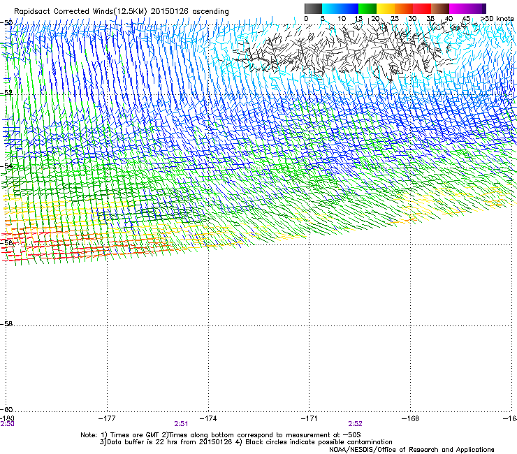Image resolution: width=517 pixels, height=454 pixels.
Task: Click the green 15-20 knots legend color
Action: tap(367, 8)
